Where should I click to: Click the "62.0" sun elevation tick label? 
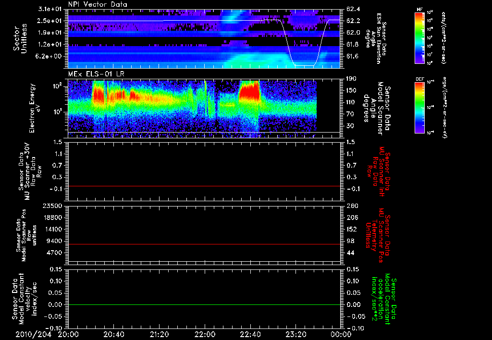pos(353,33)
